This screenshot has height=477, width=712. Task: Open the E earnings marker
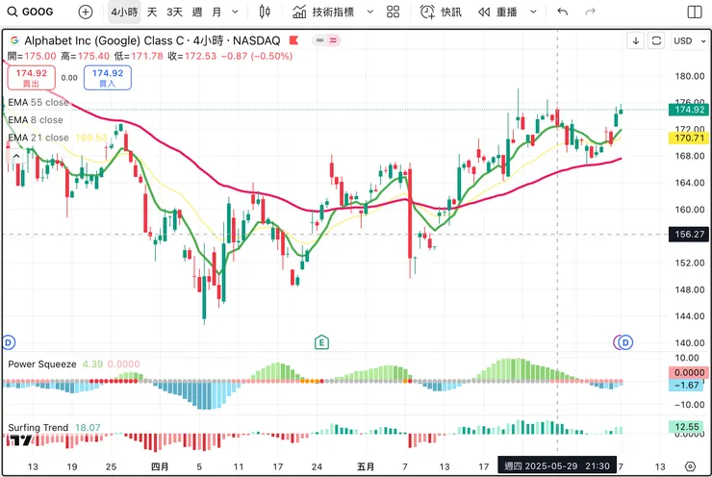tap(321, 342)
